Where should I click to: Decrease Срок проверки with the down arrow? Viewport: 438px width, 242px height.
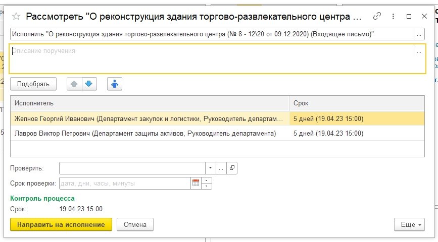pos(207,186)
